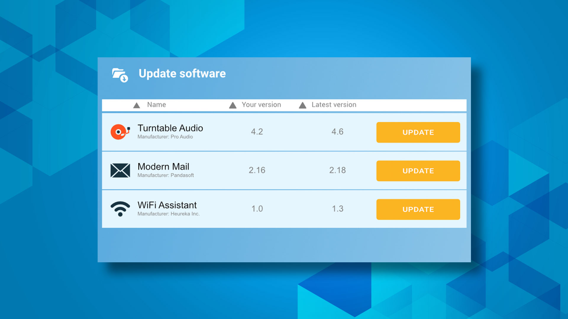Click the triangle next to Latest version
Screen dimensions: 568x319
(x=302, y=105)
